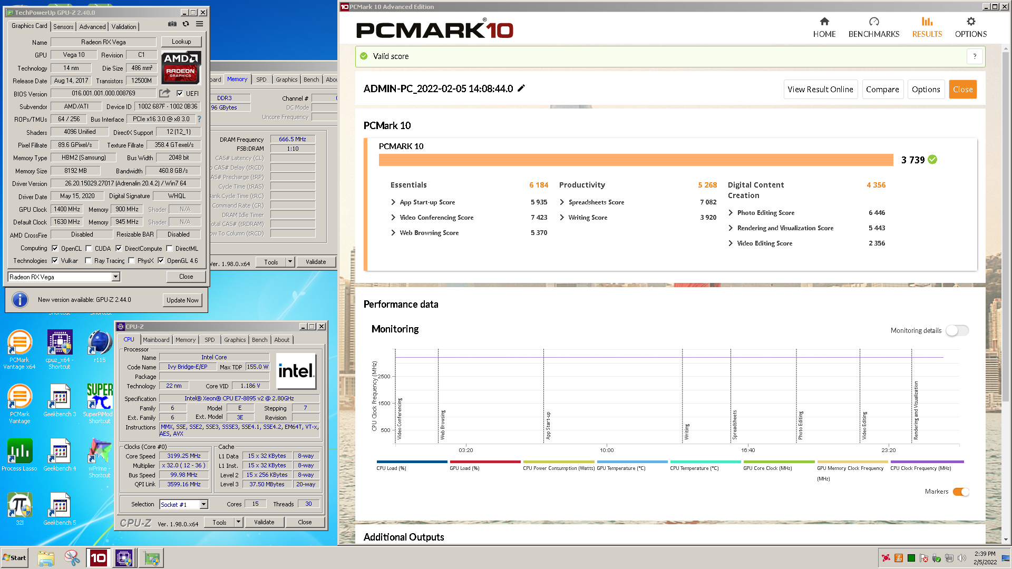Toggle the OpenCL checkbox
The width and height of the screenshot is (1012, 569).
point(55,248)
